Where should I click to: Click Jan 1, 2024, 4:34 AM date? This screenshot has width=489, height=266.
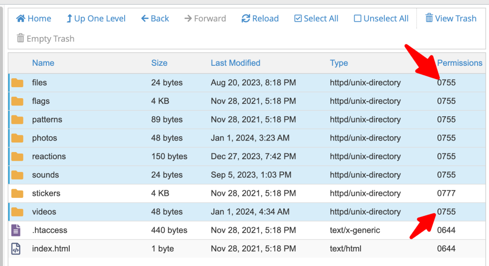[250, 212]
